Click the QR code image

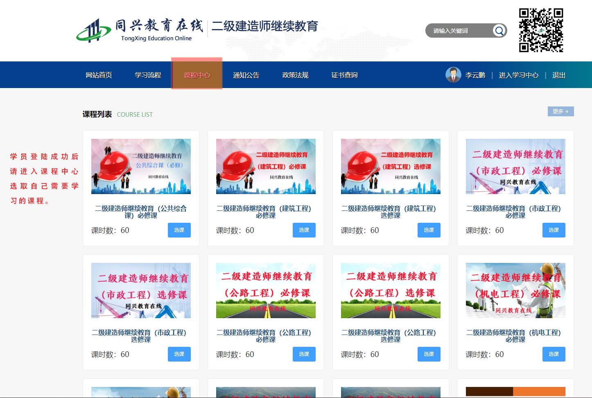point(541,30)
